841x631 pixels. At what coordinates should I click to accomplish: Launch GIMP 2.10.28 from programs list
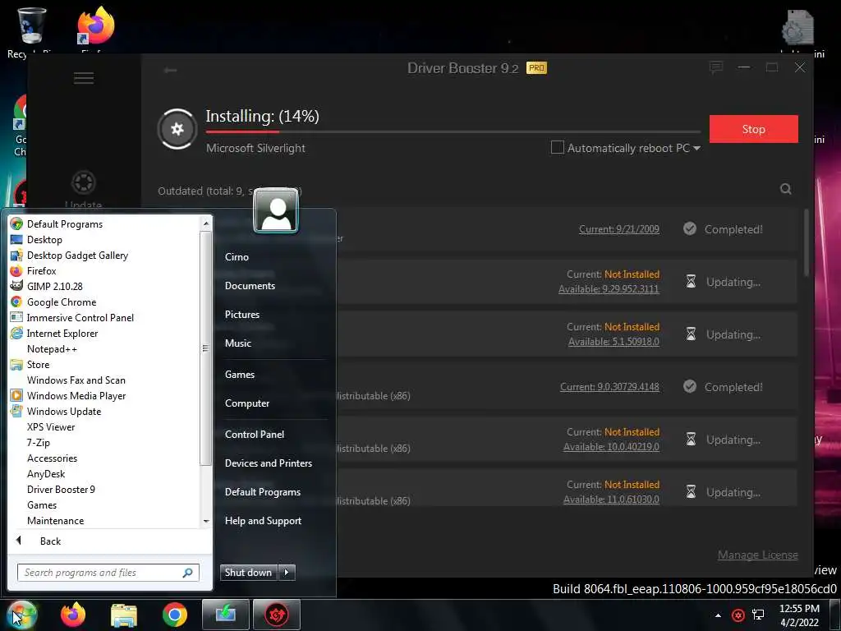(55, 287)
